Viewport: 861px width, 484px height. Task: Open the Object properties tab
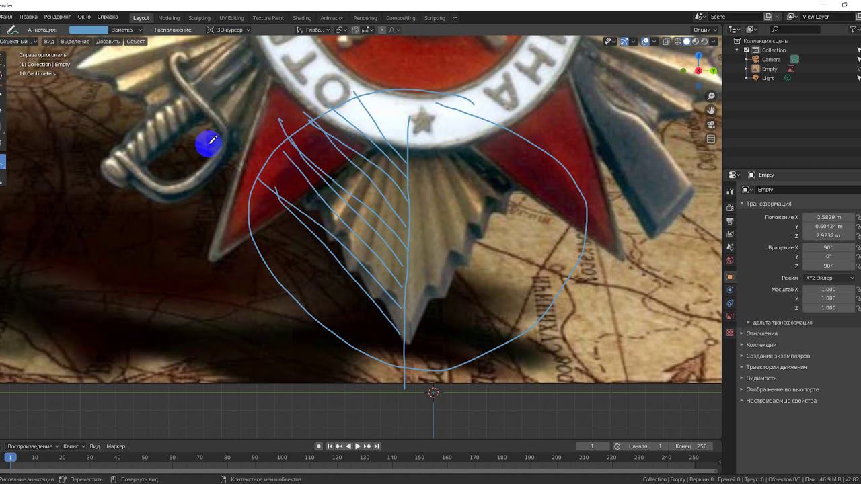tap(730, 277)
